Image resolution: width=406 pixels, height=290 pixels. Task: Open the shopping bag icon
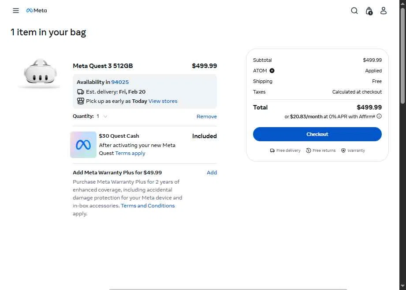coord(369,11)
